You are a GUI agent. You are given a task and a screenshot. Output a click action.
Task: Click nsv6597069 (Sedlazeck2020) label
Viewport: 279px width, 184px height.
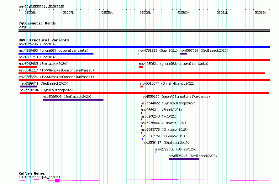coord(204,50)
